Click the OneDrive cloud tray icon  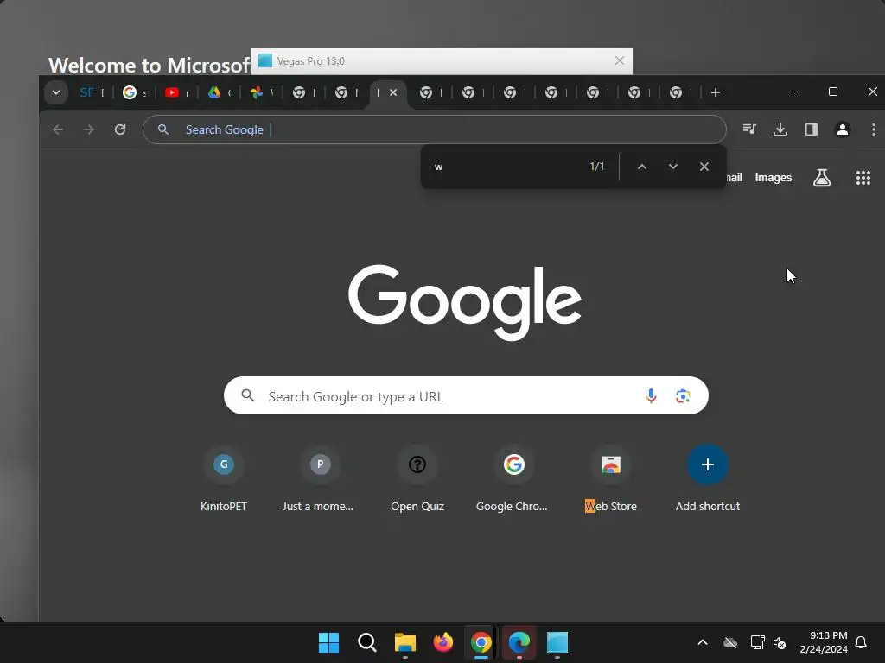[x=730, y=642]
